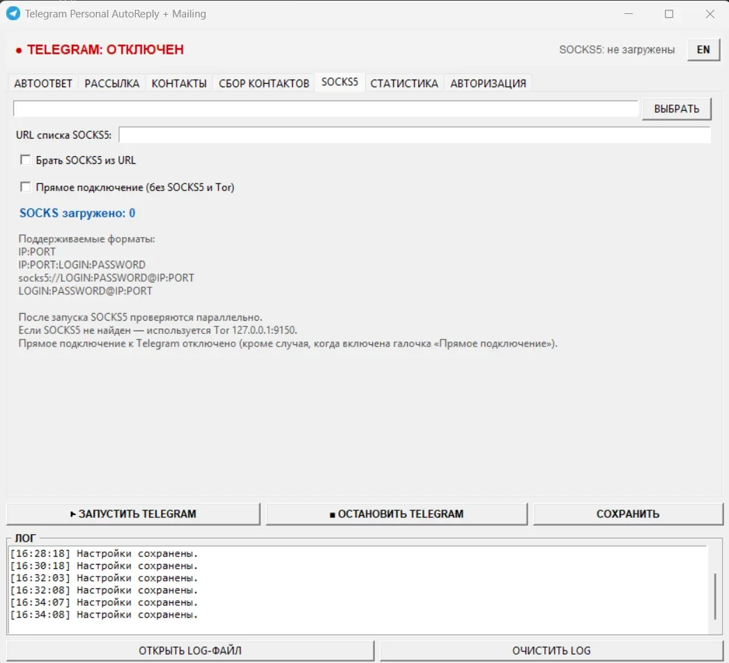Screen dimensions: 729x663
Task: Click the Tor 127.0.0.1:9150 info line
Action: coord(158,330)
